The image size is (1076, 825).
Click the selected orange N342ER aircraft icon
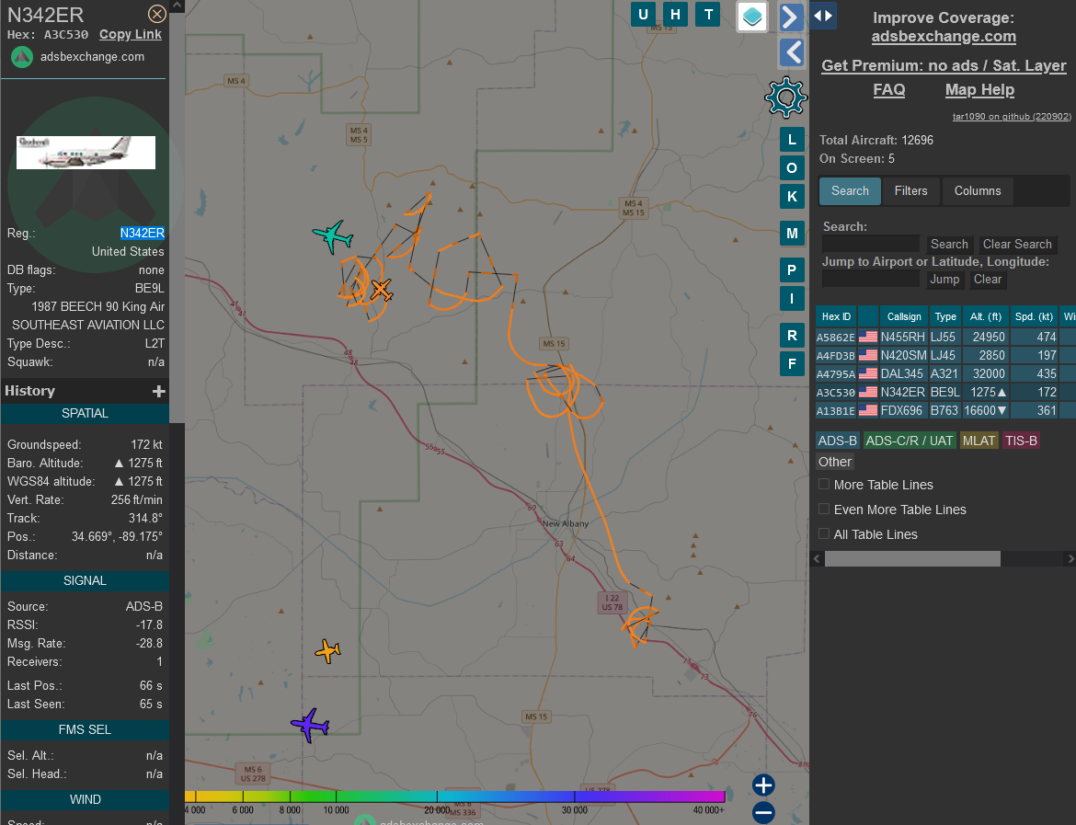(x=382, y=290)
